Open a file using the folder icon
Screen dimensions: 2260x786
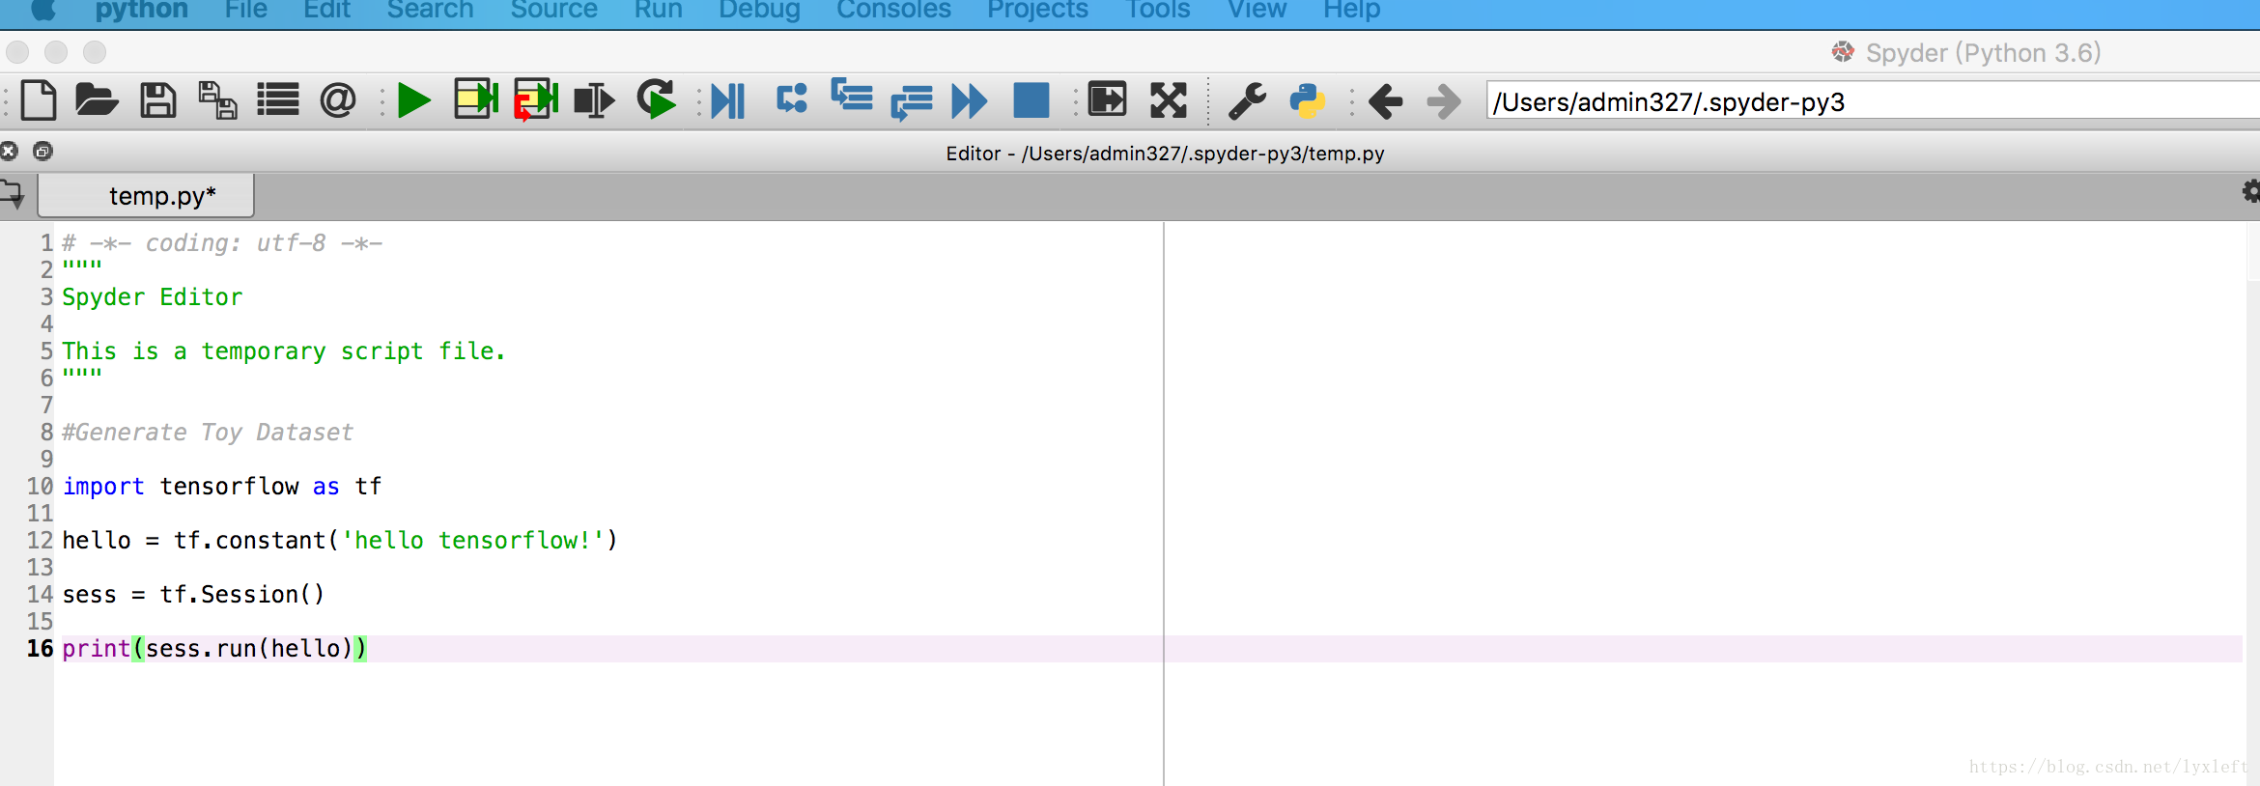97,100
